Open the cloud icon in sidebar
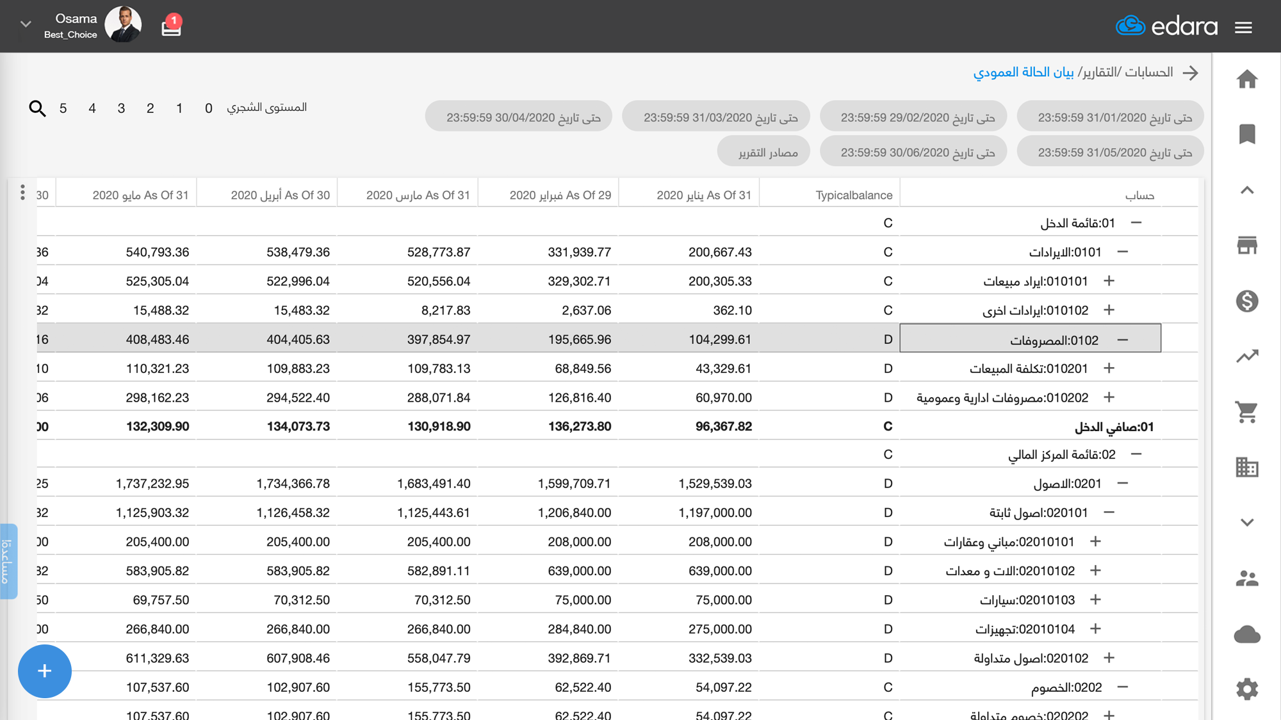Screen dimensions: 1281x720 (1246, 634)
